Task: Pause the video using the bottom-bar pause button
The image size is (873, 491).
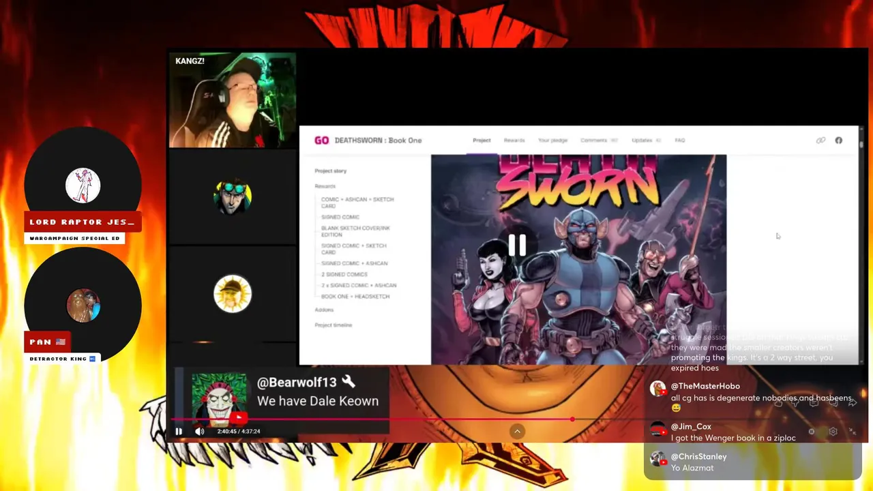Action: tap(179, 431)
